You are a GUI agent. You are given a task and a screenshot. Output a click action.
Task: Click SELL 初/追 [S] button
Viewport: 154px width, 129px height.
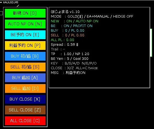pos(25,67)
